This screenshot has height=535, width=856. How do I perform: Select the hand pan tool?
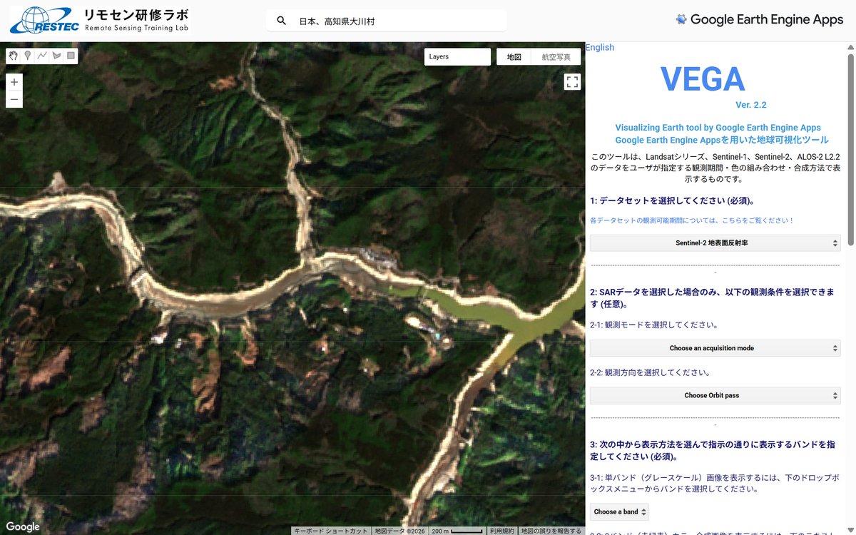pyautogui.click(x=13, y=56)
